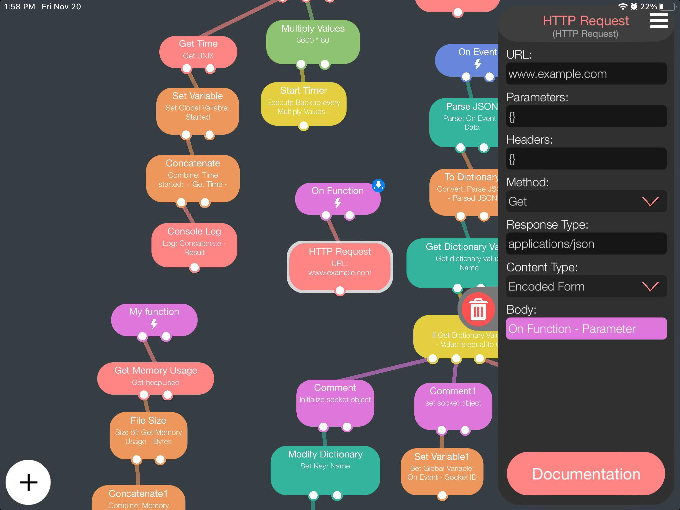Open the Documentation button
Viewport: 680px width, 510px height.
586,474
